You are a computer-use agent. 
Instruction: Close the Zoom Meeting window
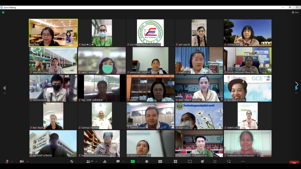click(297, 7)
